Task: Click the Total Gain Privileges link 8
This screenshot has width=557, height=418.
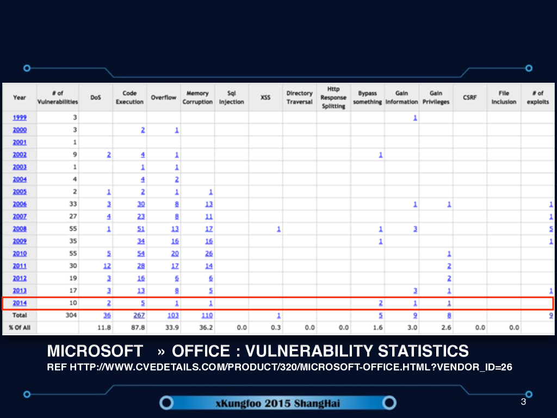Action: click(449, 315)
